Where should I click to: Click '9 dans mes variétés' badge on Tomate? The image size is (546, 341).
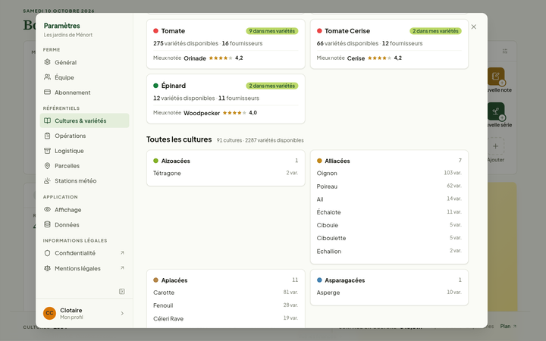click(x=272, y=31)
